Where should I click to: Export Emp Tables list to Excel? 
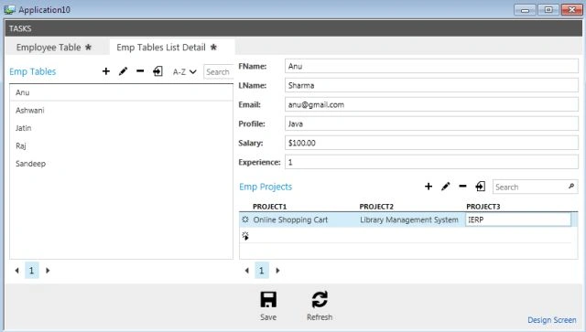[157, 71]
